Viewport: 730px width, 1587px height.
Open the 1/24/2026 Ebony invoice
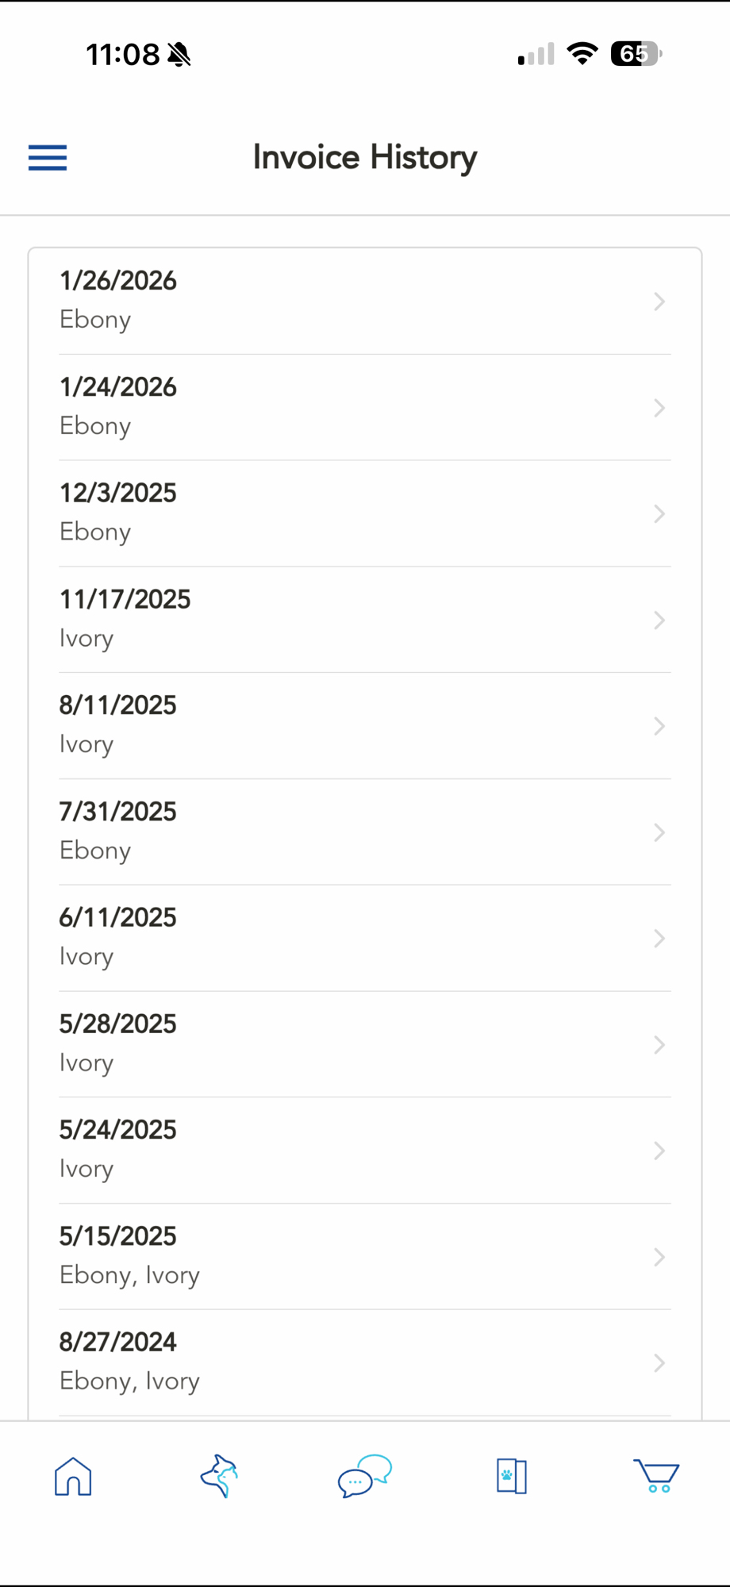click(x=365, y=407)
